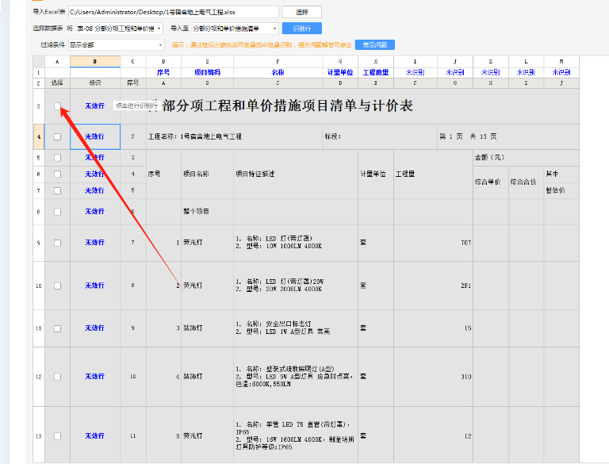Tick the checkbox in the 整个项目 row
The height and width of the screenshot is (464, 609).
coord(57,212)
